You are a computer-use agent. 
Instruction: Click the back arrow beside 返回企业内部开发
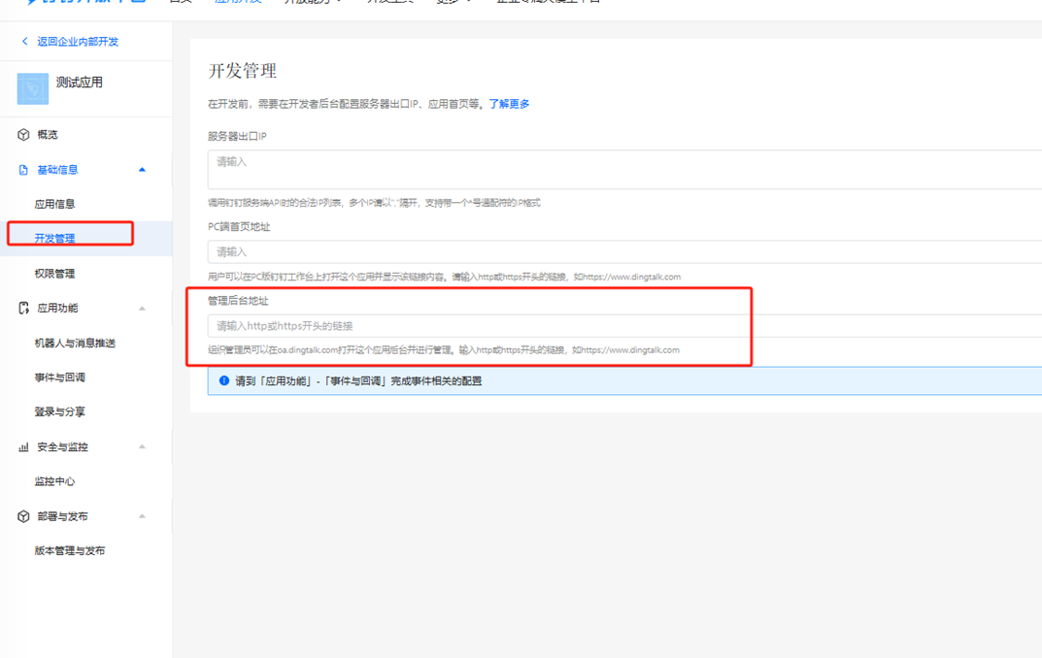click(24, 41)
